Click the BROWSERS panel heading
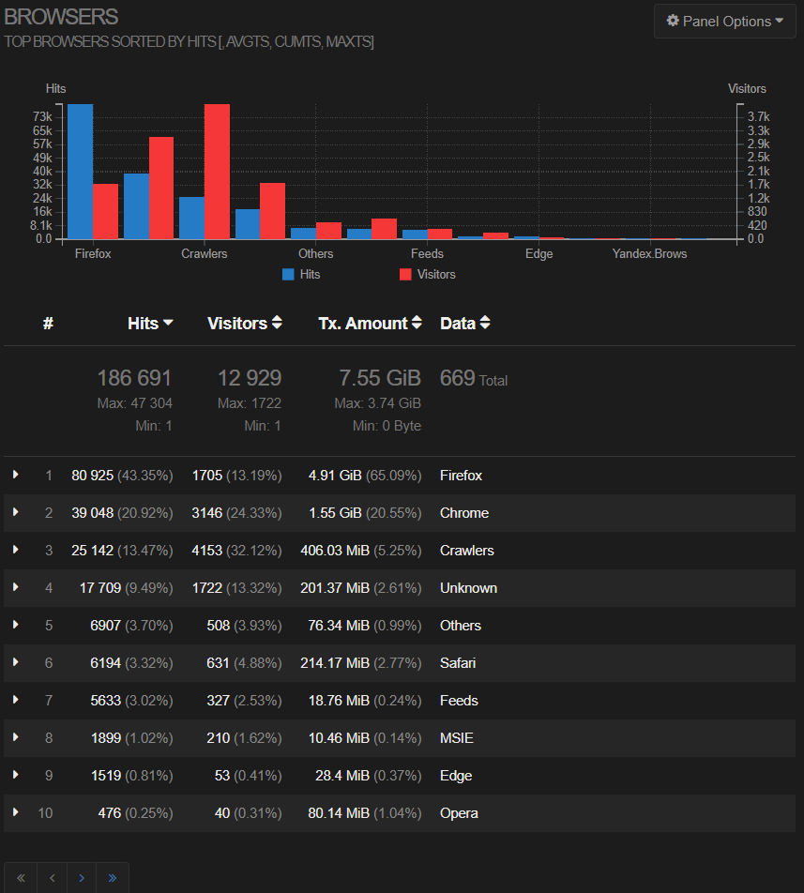The image size is (804, 893). click(61, 17)
